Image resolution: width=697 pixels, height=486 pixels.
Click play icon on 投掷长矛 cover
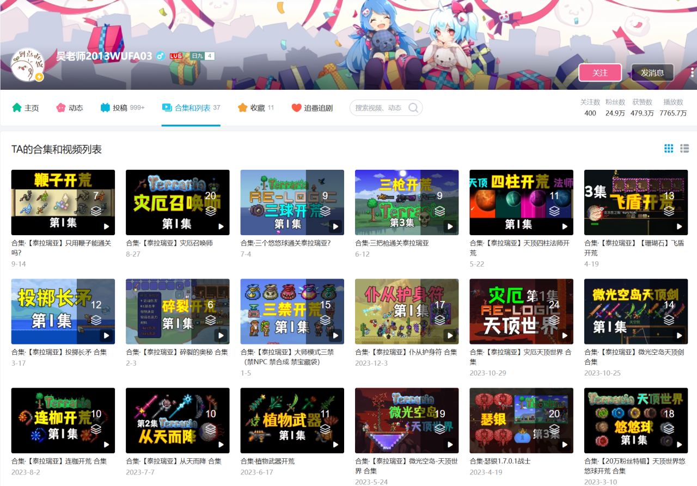coord(106,335)
